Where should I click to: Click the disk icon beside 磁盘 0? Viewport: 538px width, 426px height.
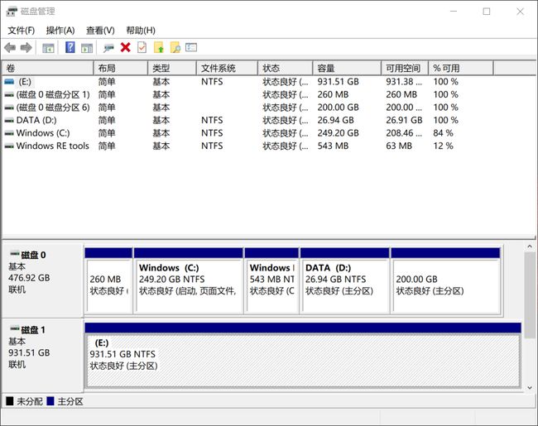tap(14, 254)
